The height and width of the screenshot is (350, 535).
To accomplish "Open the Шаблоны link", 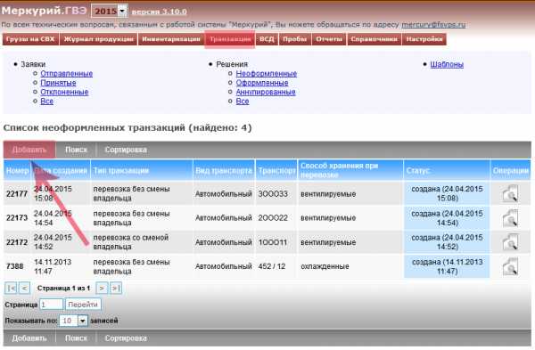I will tap(447, 64).
